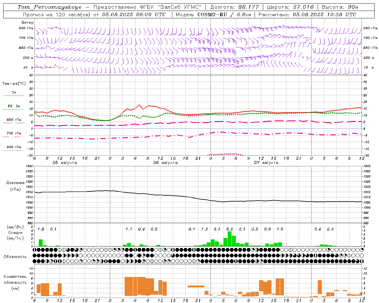Click the 1.6 precipitation total
Screen dimensions: 379x303
280,229
